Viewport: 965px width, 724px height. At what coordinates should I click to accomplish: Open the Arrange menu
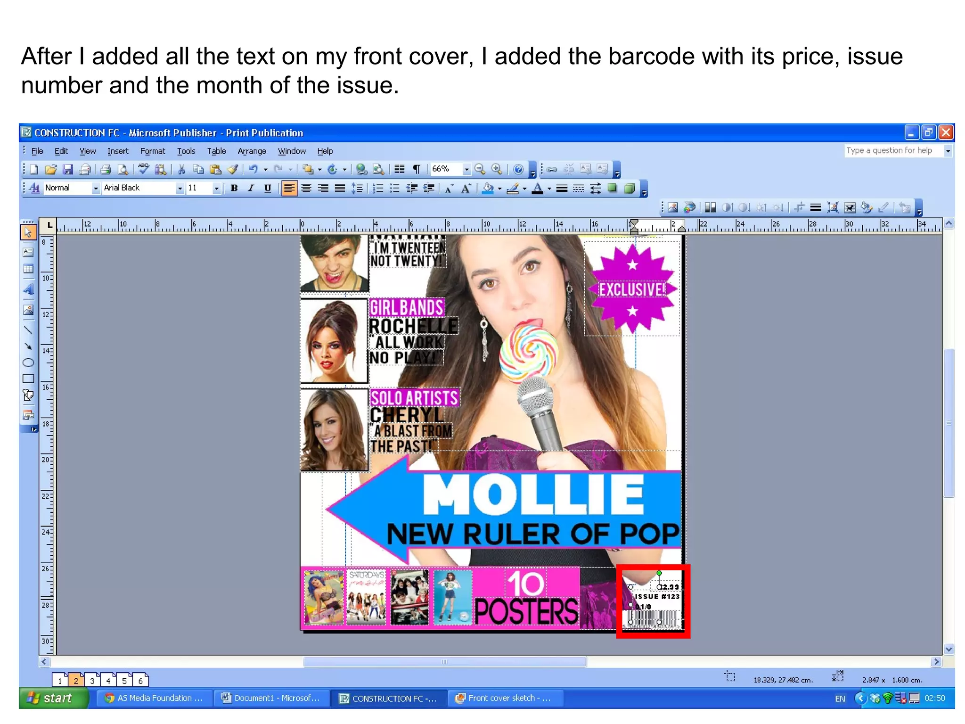tap(252, 151)
